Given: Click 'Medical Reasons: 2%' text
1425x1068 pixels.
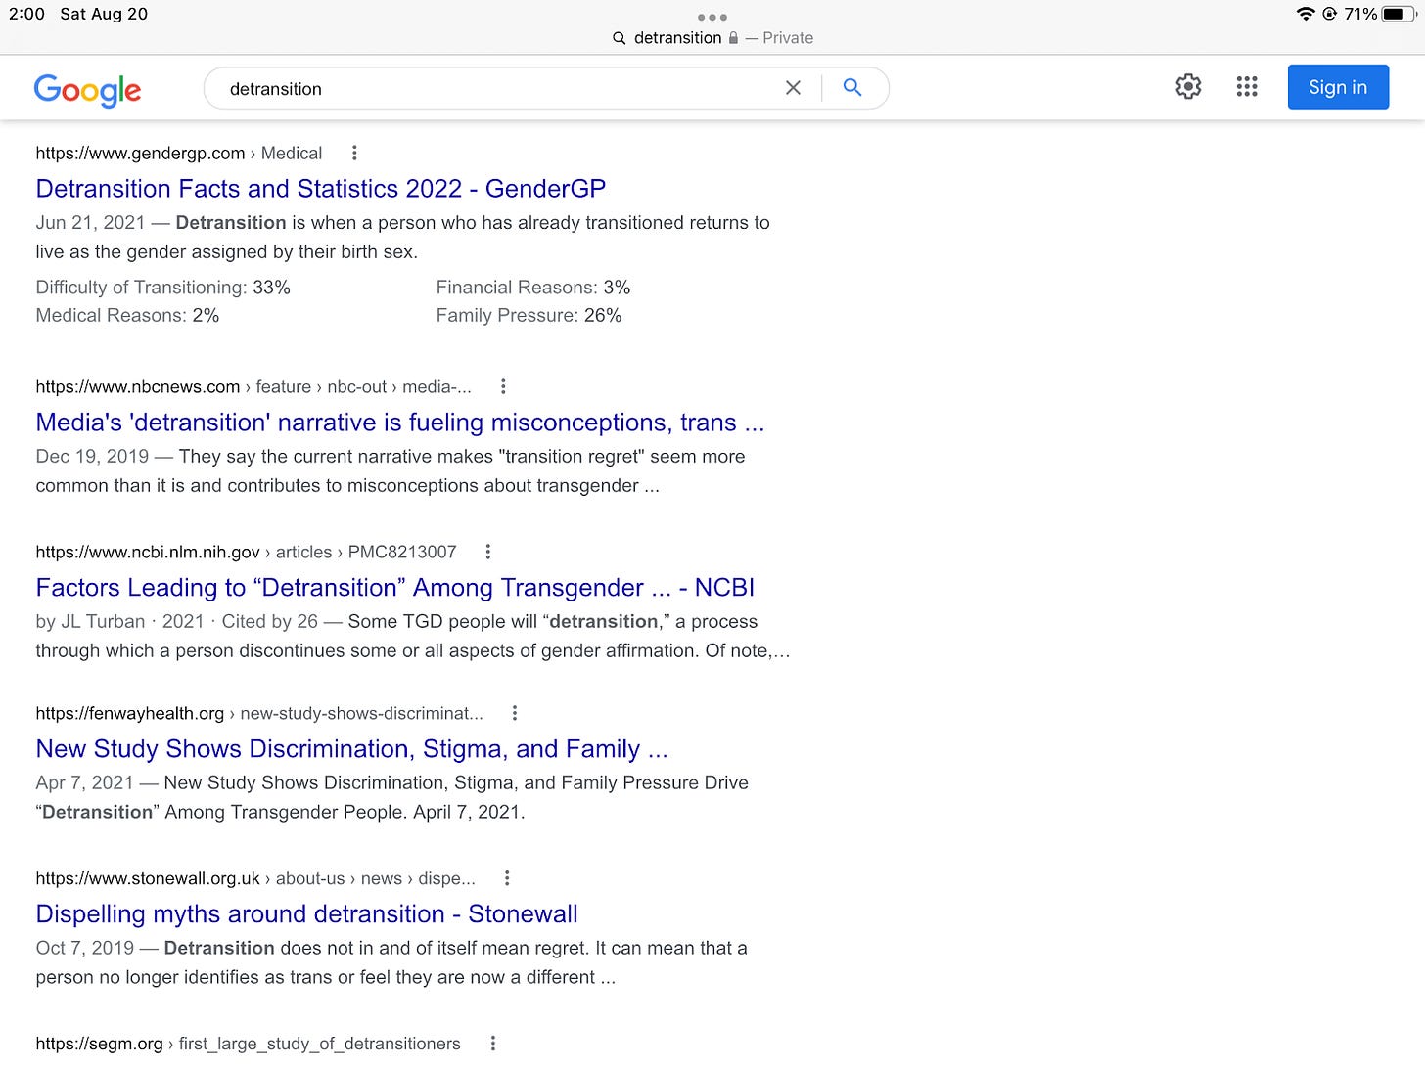Looking at the screenshot, I should tap(127, 315).
